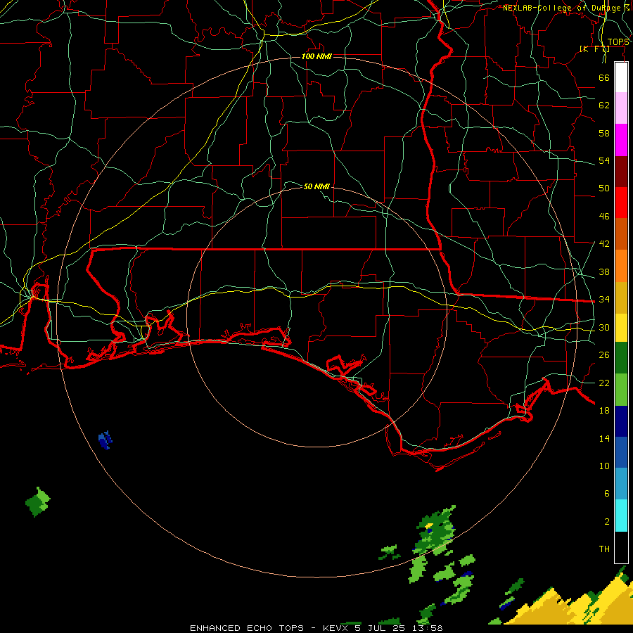Click the 'TOPS' legend title
This screenshot has height=633, width=633.
[x=618, y=42]
